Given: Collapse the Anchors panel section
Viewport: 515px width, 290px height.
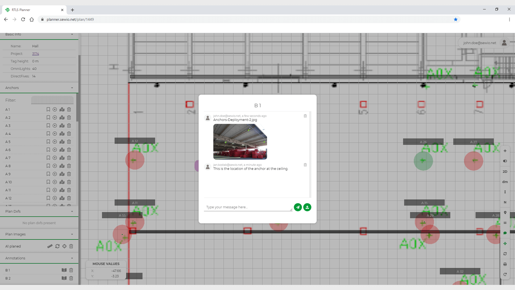Looking at the screenshot, I should click(x=72, y=88).
